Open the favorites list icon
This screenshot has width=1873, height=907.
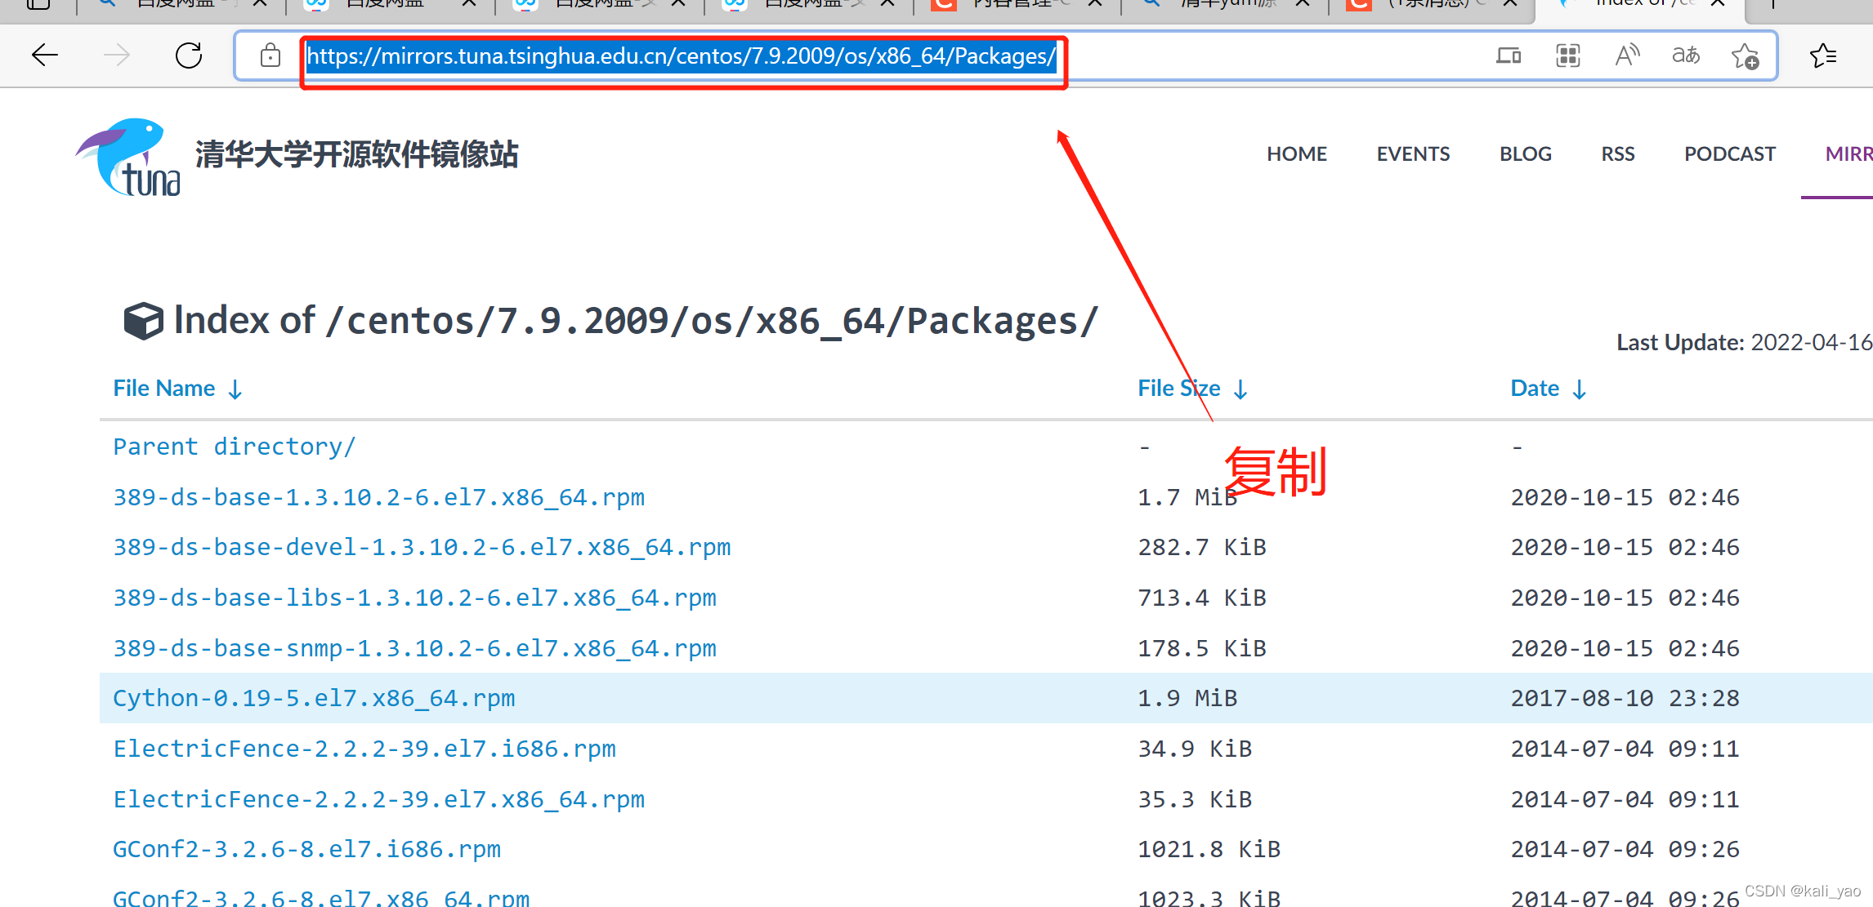(x=1822, y=56)
